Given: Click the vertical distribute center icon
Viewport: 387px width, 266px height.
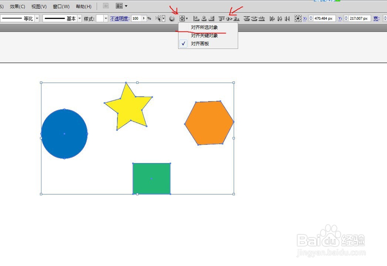Looking at the screenshot, I should coord(254,19).
